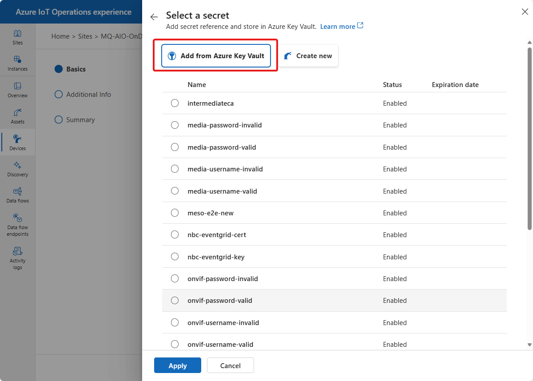Sort secrets by the Name column header
Image resolution: width=533 pixels, height=381 pixels.
click(x=197, y=84)
